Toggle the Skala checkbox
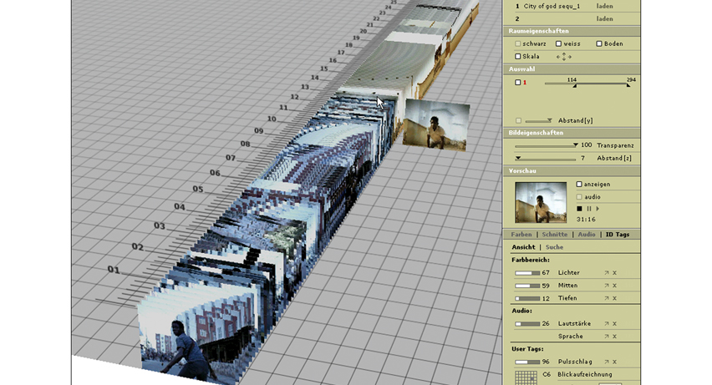This screenshot has width=712, height=385. (x=517, y=57)
